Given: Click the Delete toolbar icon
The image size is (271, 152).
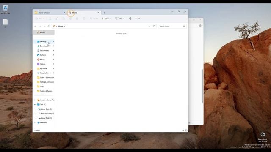Looking at the screenshot, I should click(84, 19).
